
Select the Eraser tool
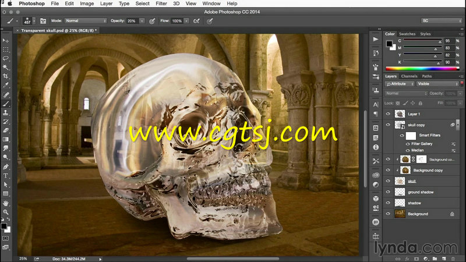(x=6, y=130)
